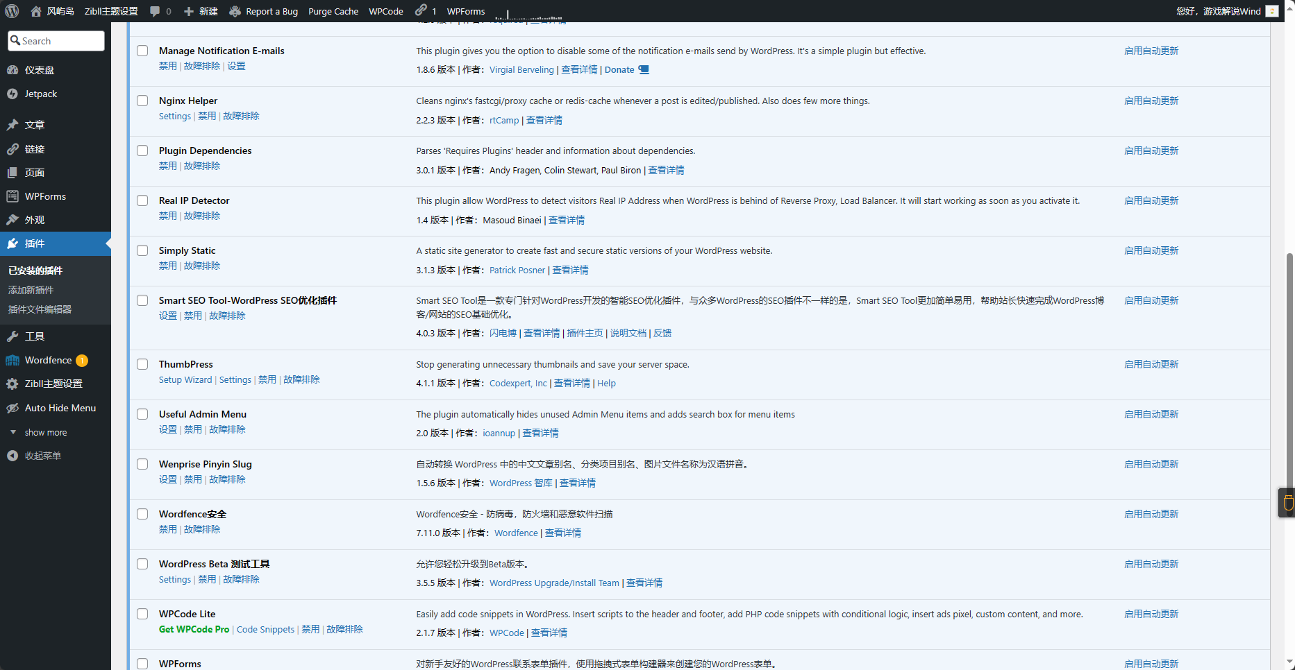Open WPCode in the admin bar
Image resolution: width=1295 pixels, height=670 pixels.
click(x=386, y=11)
